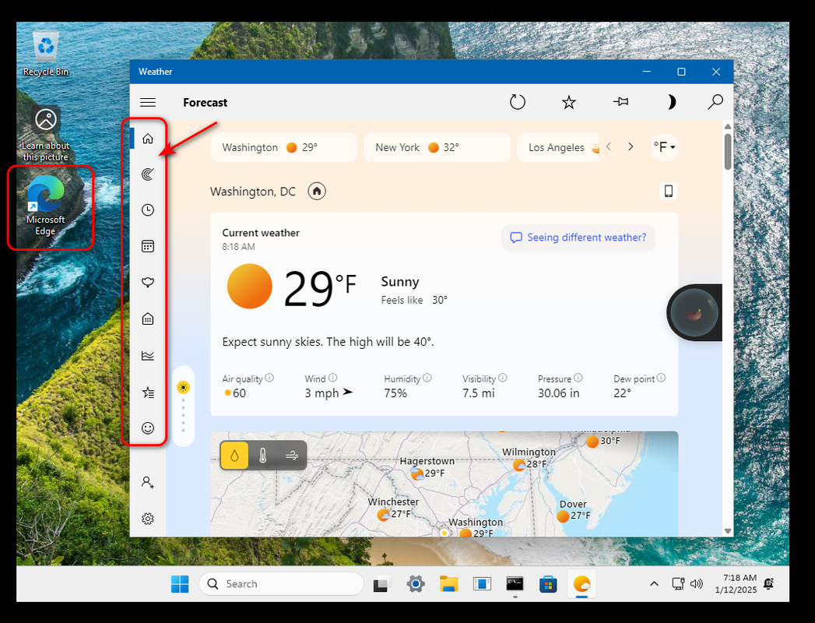Click the Seeing different weather? link
This screenshot has height=623, width=815.
click(x=578, y=238)
